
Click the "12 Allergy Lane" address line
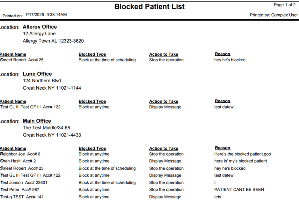click(39, 34)
